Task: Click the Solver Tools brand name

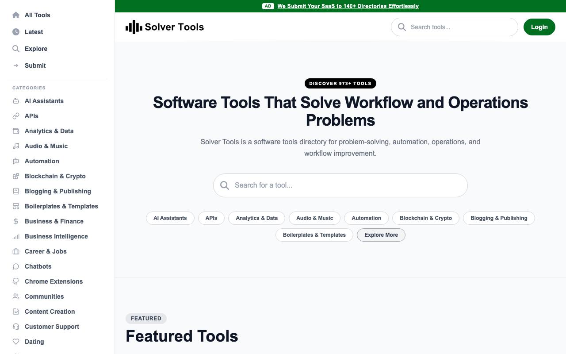Action: (x=174, y=27)
